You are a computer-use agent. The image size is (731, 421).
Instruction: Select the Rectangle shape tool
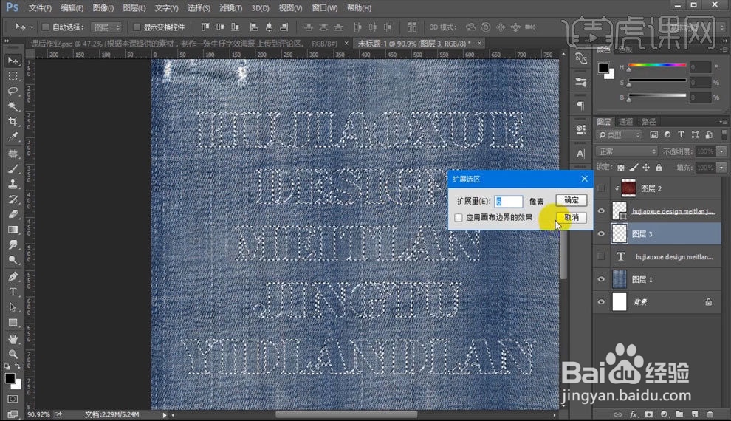[13, 322]
